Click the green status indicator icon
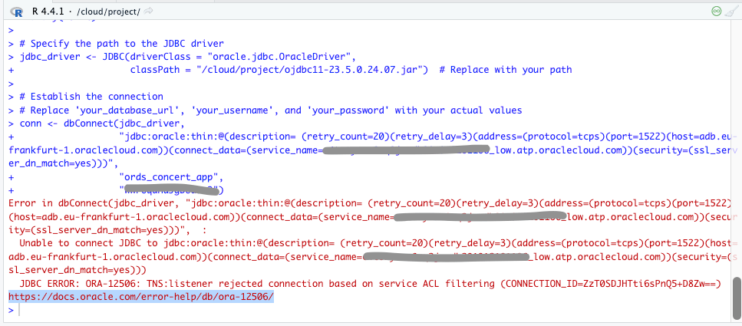 point(716,11)
